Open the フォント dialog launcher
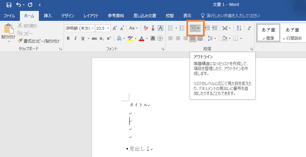The image size is (306, 157). point(163,49)
